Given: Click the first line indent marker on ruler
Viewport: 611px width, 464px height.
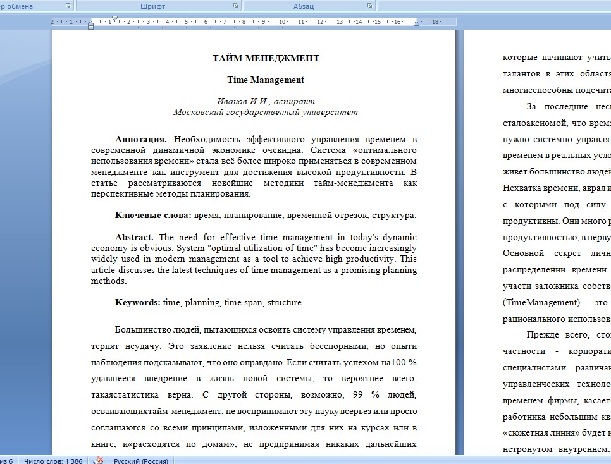Looking at the screenshot, I should coord(114,18).
